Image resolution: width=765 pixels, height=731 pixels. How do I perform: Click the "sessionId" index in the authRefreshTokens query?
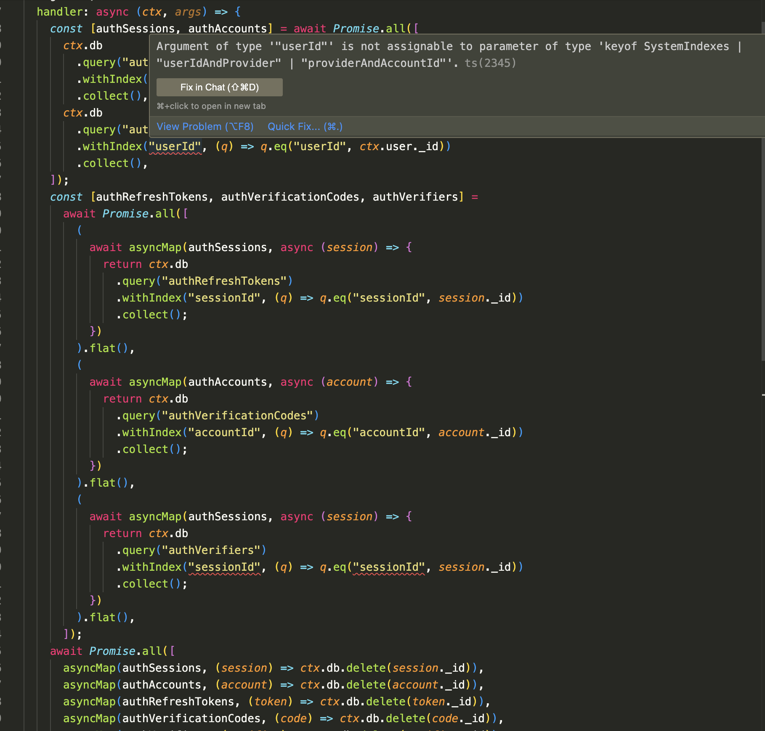tap(224, 298)
